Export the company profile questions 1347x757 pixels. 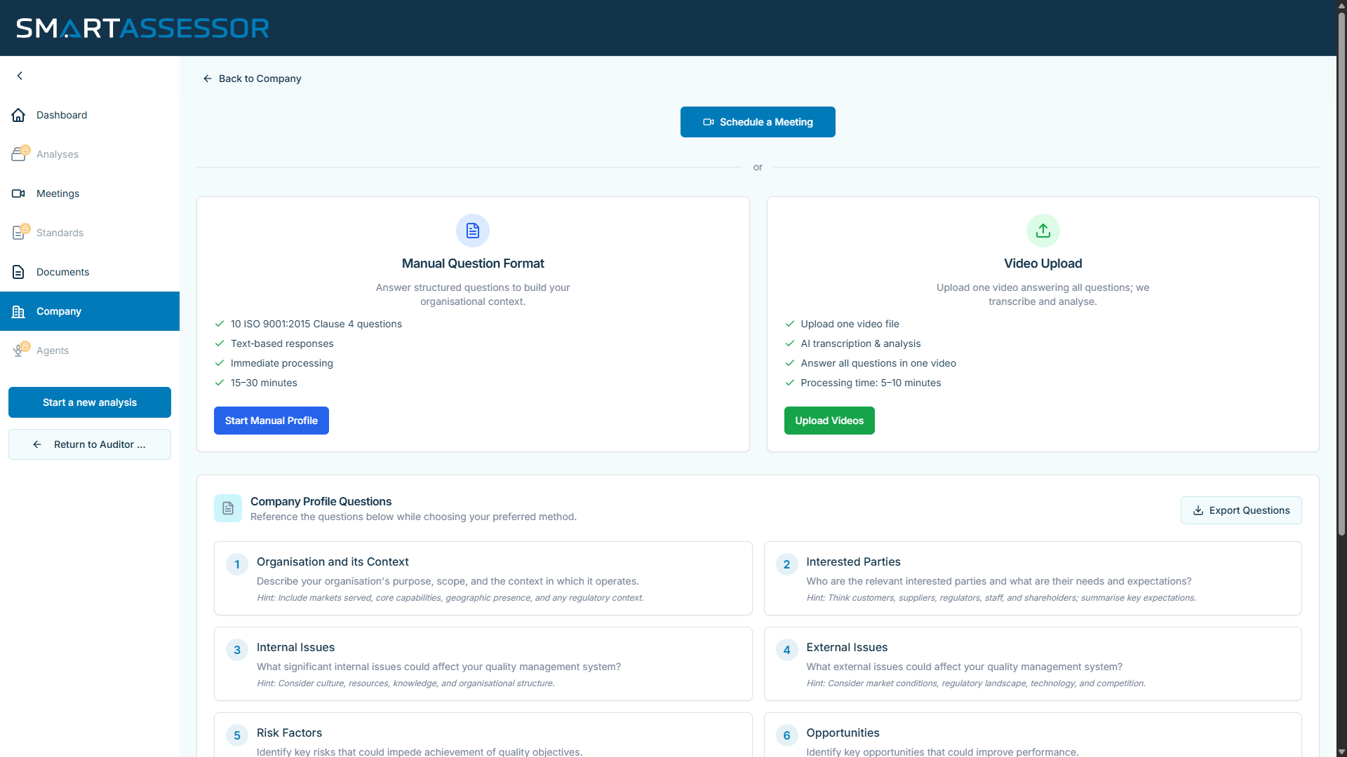(x=1240, y=510)
